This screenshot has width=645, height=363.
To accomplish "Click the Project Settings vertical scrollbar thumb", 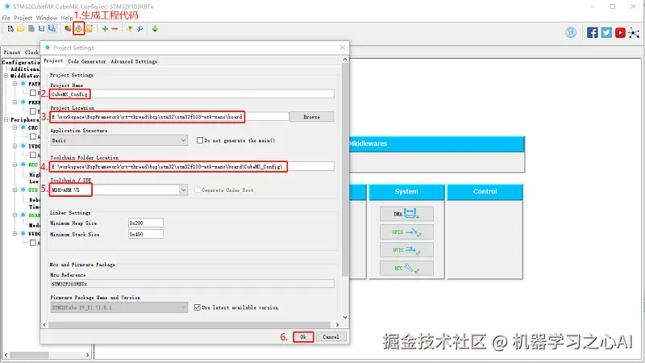I will (x=345, y=170).
